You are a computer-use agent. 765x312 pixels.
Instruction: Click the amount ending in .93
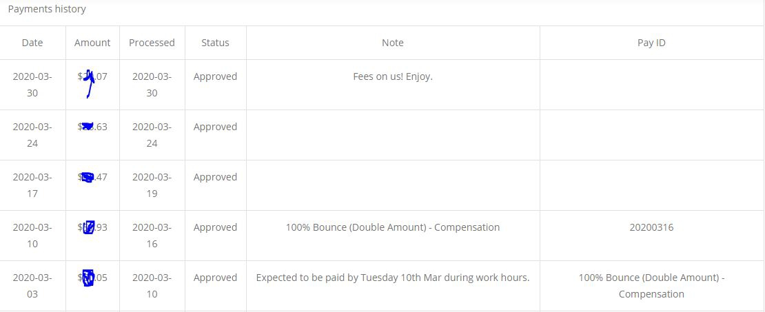93,227
